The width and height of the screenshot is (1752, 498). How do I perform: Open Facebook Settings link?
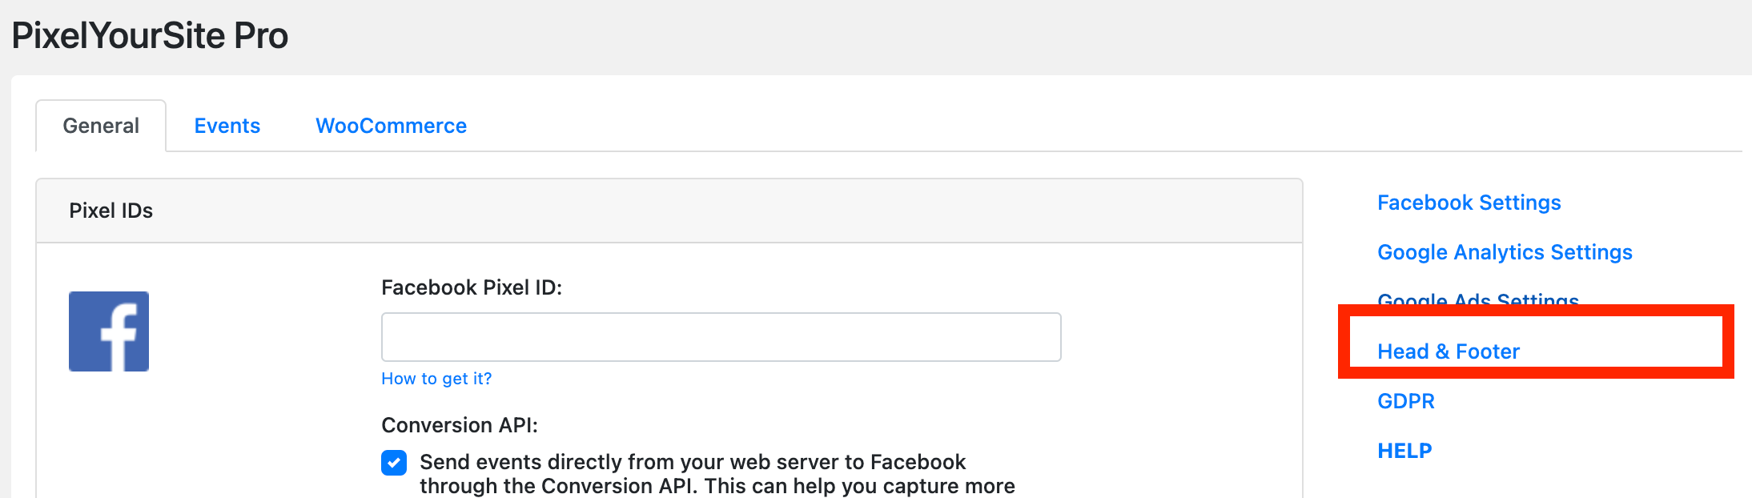tap(1469, 203)
